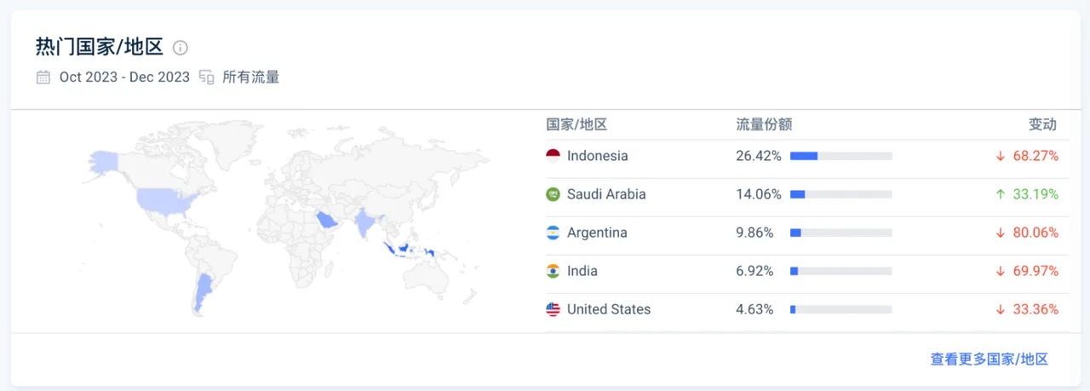Click the Oct 2023 - Dec 2023 date range
Screen dimensions: 1090x391
pyautogui.click(x=124, y=78)
